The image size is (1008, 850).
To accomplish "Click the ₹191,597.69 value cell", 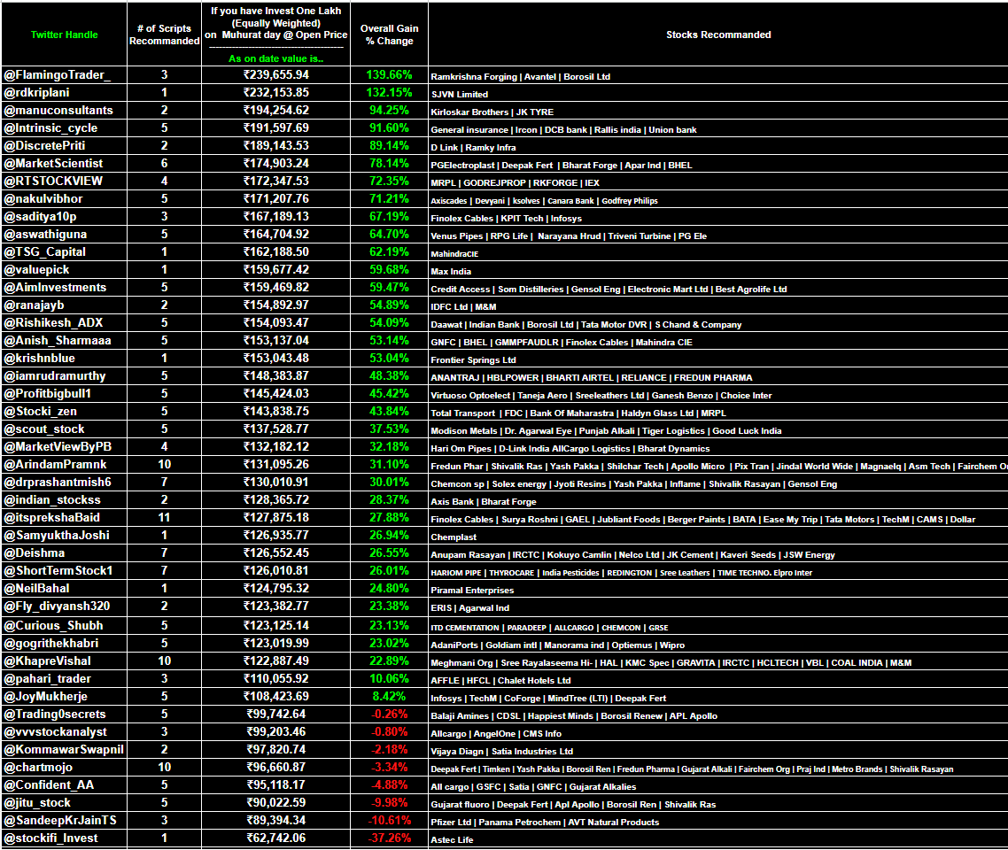I will (x=275, y=127).
